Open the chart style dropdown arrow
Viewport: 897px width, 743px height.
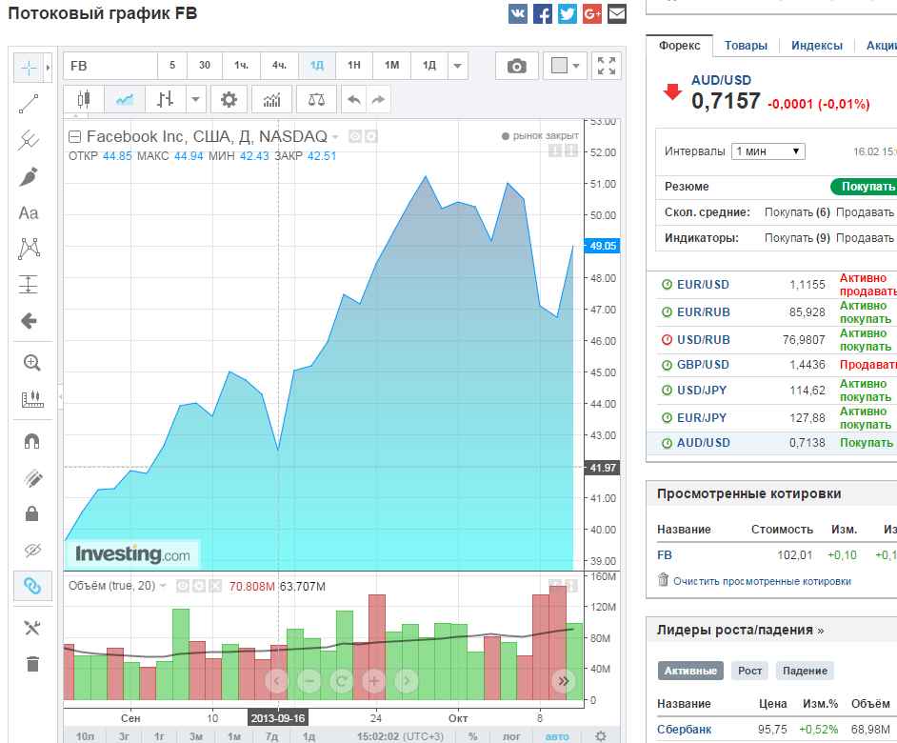pos(195,100)
